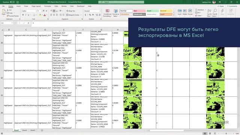
Task: Open the File menu
Action: pos(3,6)
